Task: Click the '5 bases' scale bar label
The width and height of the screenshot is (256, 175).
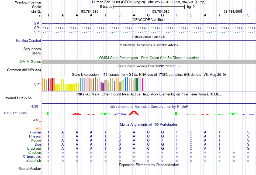Action: click(106, 7)
